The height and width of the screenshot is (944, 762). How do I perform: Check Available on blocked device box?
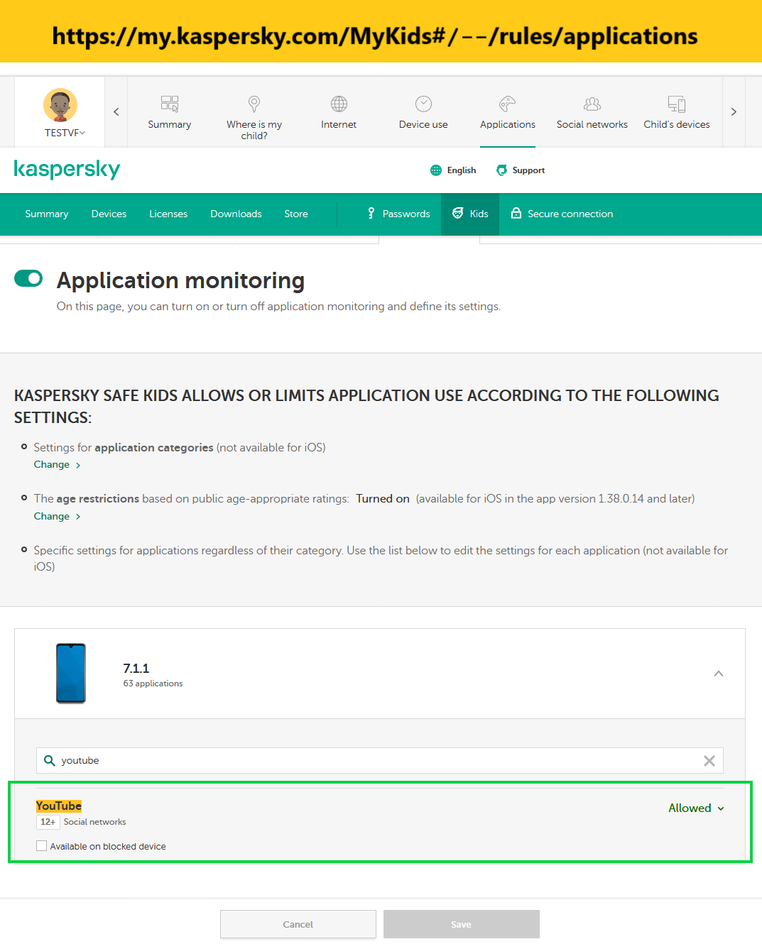pyautogui.click(x=42, y=846)
